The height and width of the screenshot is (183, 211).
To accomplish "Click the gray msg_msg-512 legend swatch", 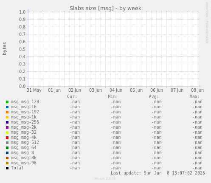I will [7, 143].
